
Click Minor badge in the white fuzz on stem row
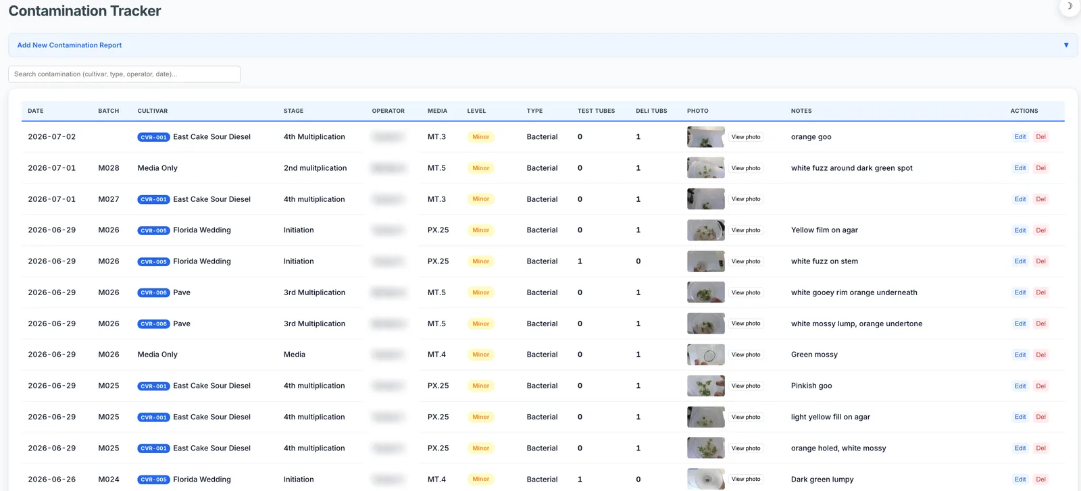(x=480, y=261)
